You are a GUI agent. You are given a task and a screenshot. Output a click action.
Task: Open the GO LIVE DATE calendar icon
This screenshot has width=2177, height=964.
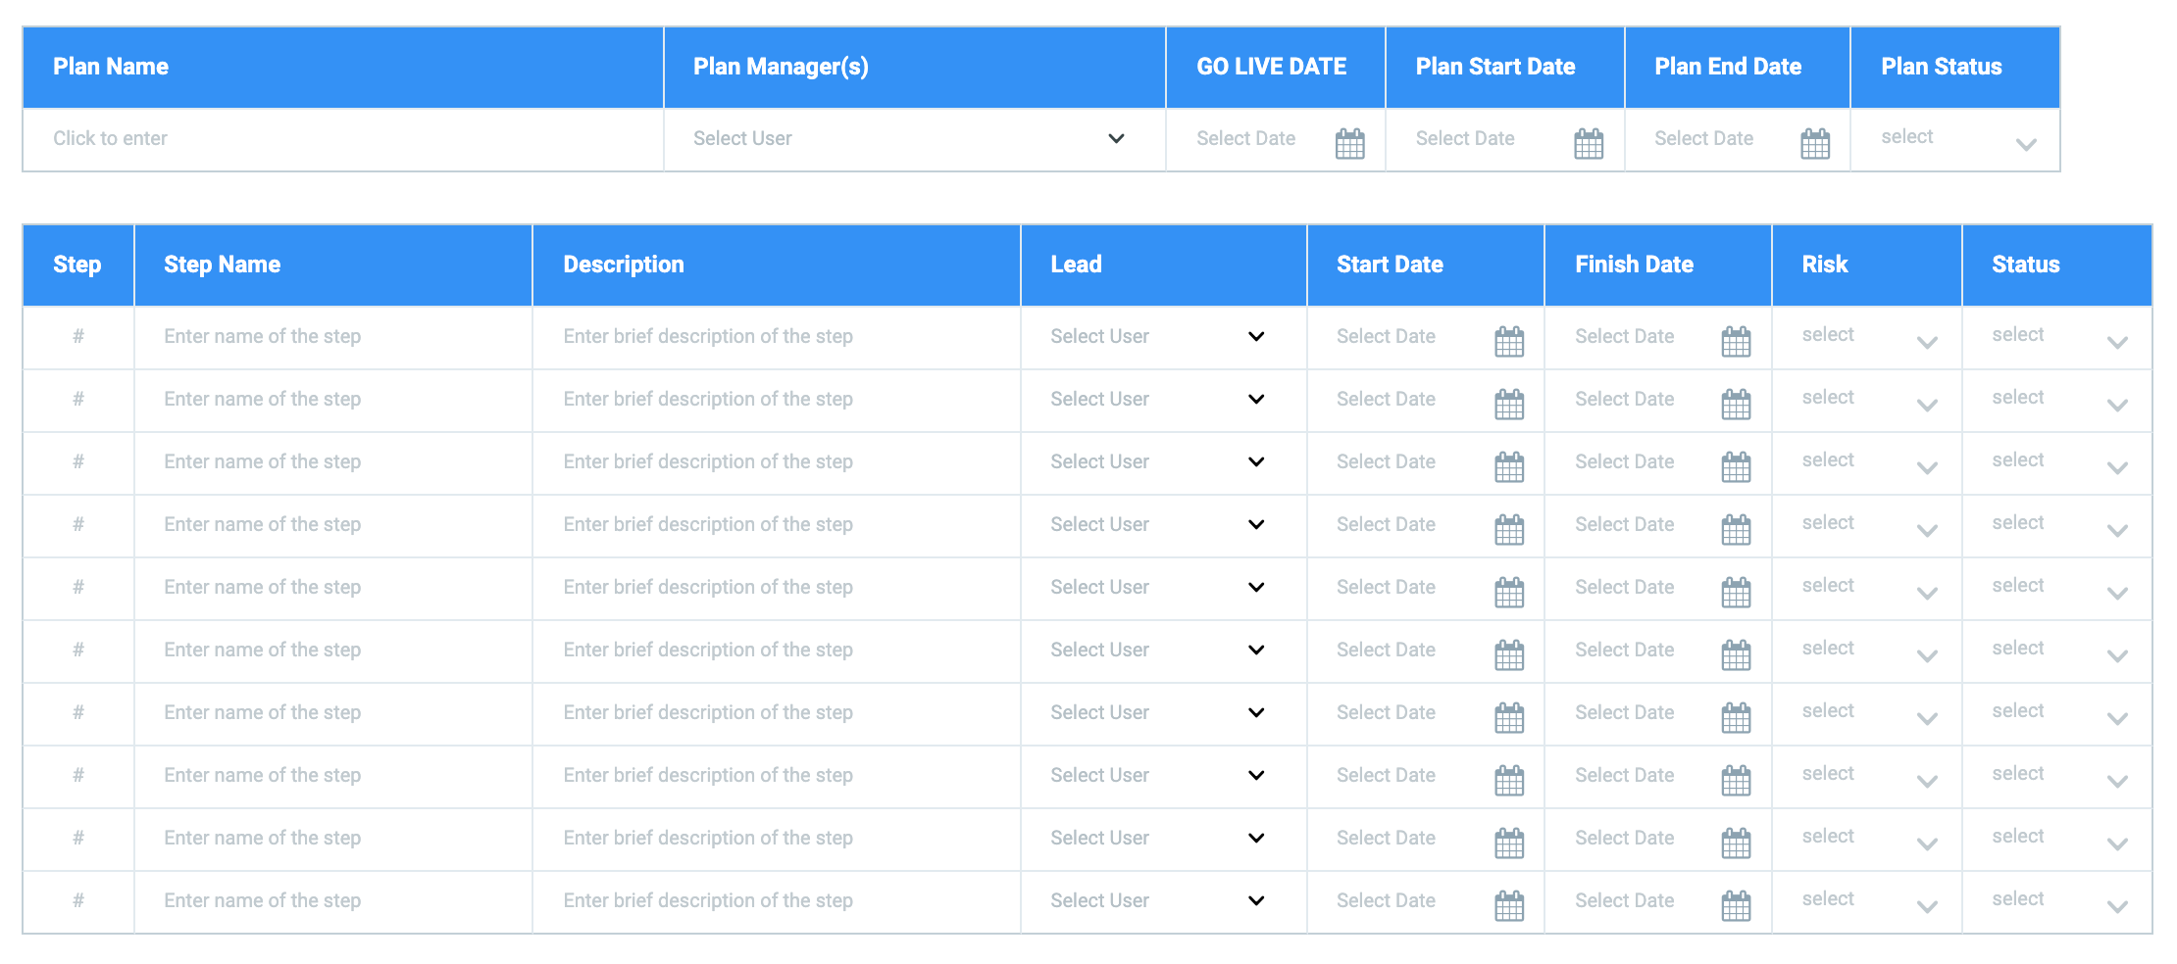pos(1349,143)
